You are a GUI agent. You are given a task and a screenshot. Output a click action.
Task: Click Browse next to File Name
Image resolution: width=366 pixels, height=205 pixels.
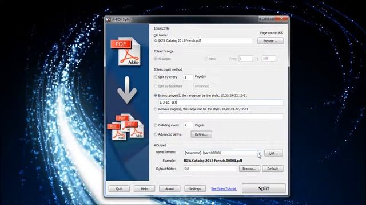pos(270,41)
